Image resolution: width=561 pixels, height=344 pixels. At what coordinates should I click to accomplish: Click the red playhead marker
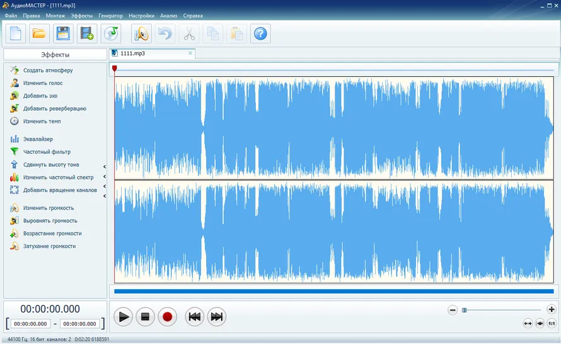click(x=115, y=68)
